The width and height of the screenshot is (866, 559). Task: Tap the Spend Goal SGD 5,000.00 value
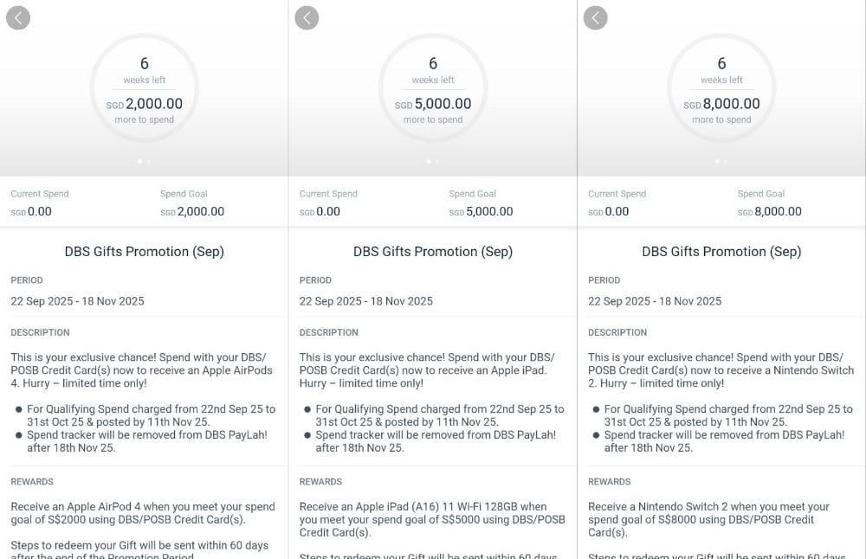[x=481, y=211]
